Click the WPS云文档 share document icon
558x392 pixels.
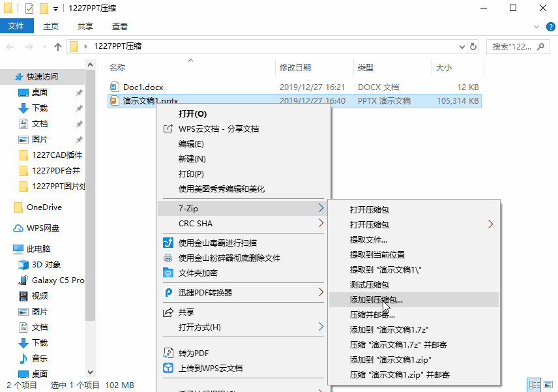tap(168, 128)
